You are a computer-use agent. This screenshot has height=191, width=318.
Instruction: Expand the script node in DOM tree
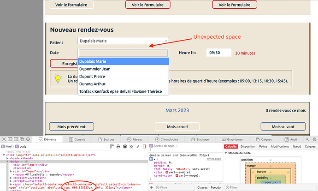(x=11, y=181)
